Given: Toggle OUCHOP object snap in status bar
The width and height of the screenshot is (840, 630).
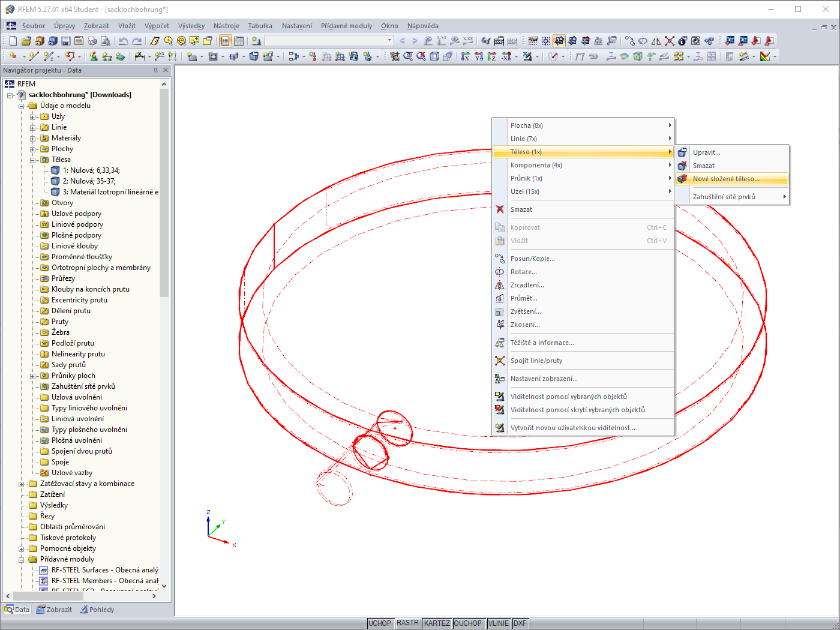Looking at the screenshot, I should (x=468, y=623).
